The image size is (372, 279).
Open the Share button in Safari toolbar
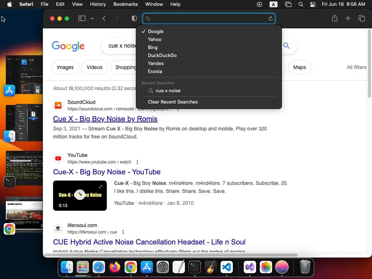click(x=335, y=18)
